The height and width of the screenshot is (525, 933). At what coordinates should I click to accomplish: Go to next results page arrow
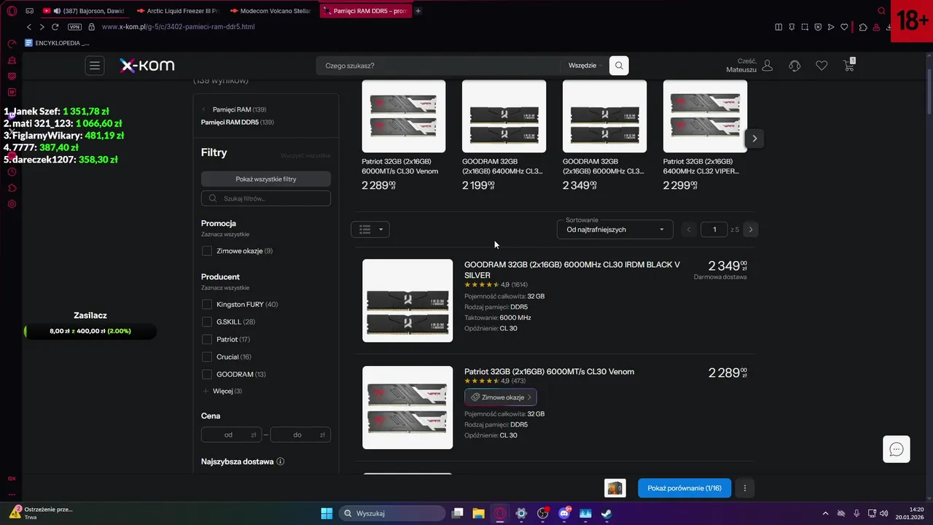751,229
